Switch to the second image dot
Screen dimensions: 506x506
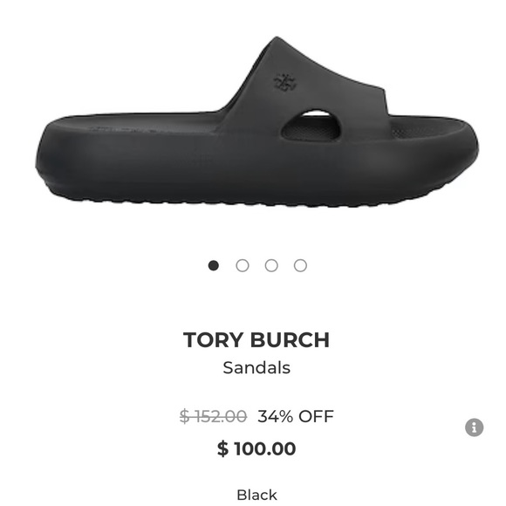pyautogui.click(x=243, y=265)
